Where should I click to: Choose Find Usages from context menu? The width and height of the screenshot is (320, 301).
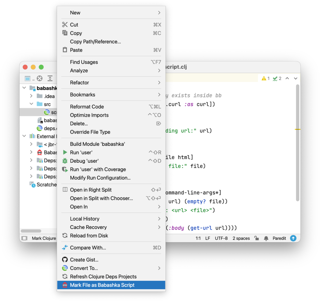[111, 62]
